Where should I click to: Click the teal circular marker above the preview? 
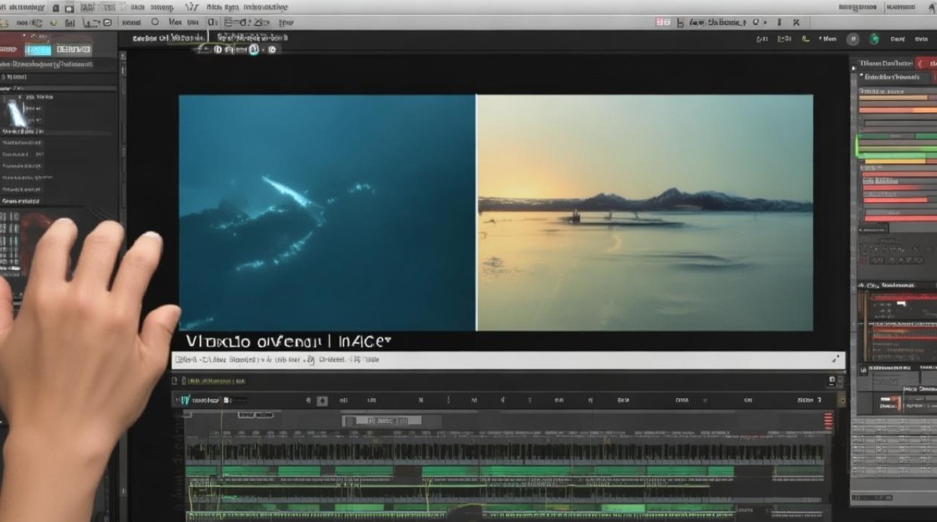point(254,49)
